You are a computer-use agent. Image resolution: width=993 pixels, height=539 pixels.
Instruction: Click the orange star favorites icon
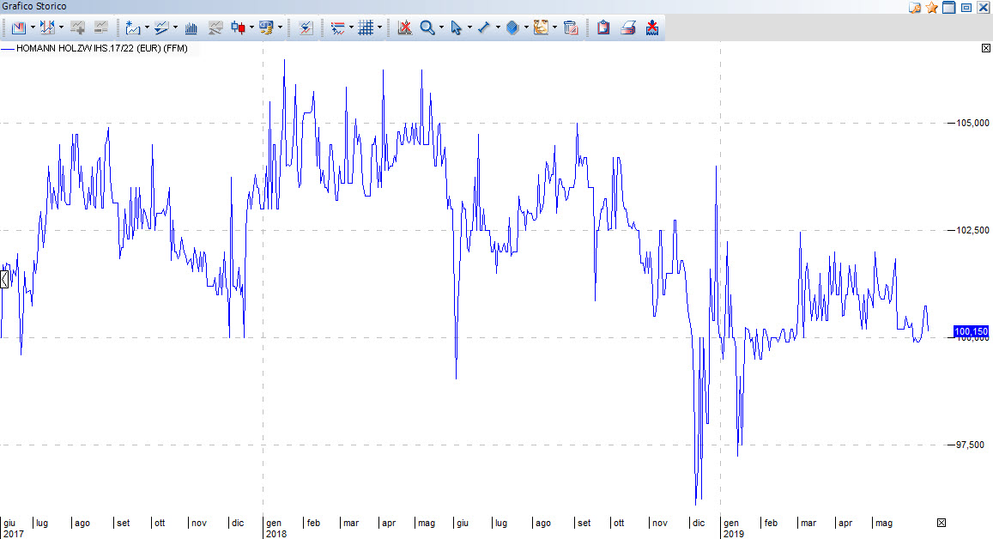point(931,8)
